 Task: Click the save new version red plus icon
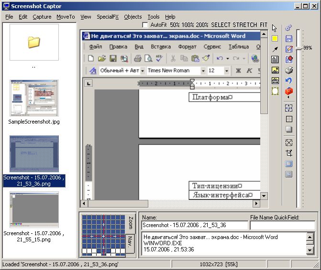(x=289, y=59)
